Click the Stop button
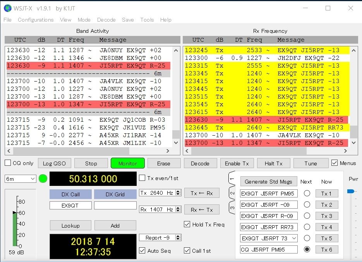The image size is (362, 262). [x=91, y=163]
